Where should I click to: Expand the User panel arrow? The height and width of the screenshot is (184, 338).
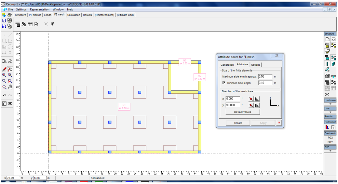330,112
